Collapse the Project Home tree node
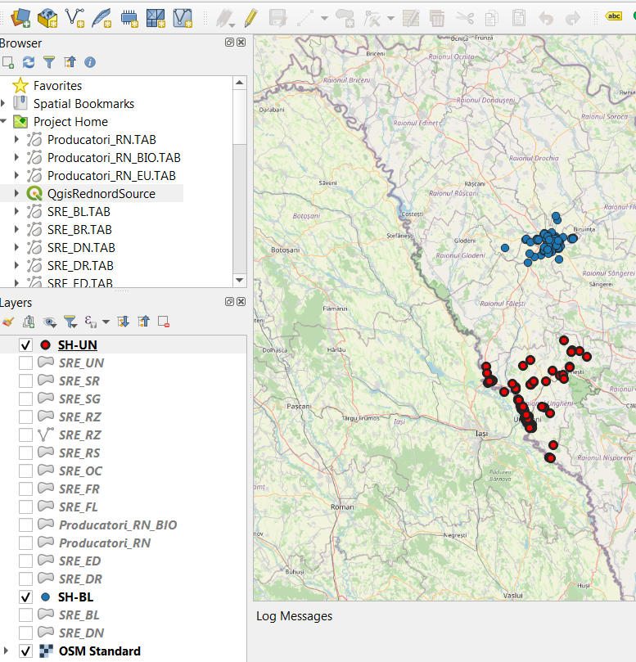 point(4,122)
